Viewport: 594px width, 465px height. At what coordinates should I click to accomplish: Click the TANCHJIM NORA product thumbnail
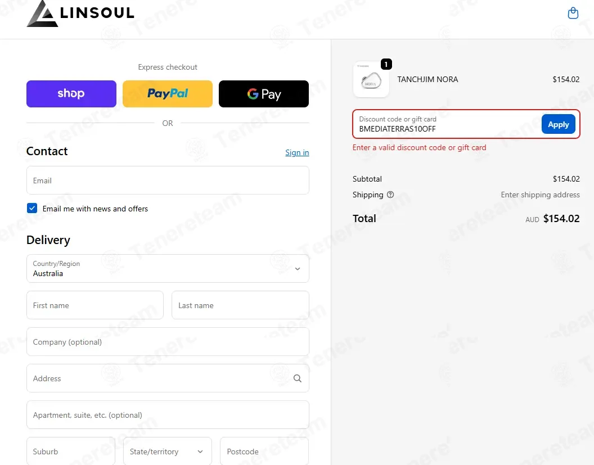point(371,79)
